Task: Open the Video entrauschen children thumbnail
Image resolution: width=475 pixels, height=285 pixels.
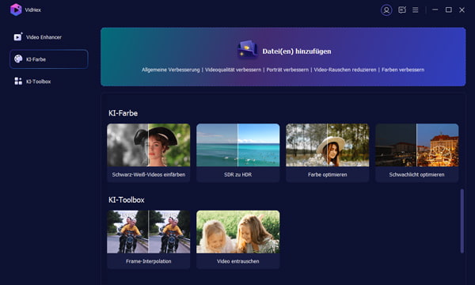Action: coord(237,232)
